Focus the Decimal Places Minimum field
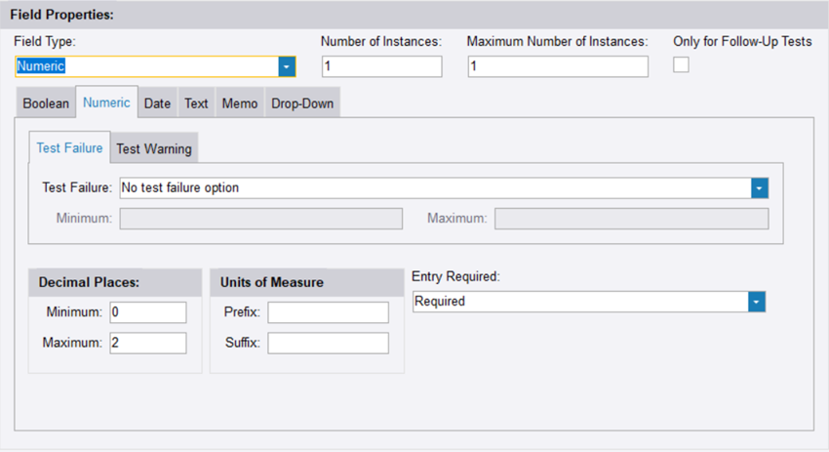The width and height of the screenshot is (829, 452). [147, 311]
